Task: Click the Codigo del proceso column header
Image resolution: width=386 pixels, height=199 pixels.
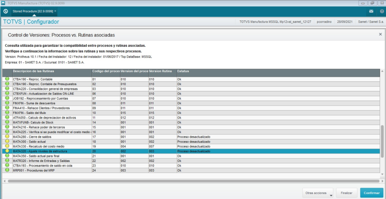Action: (106, 73)
